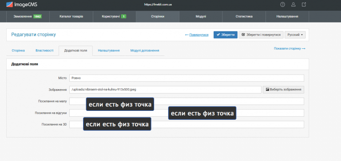Screen dimensions: 341x161
Task: Click the Місто field label
Action: (63, 78)
